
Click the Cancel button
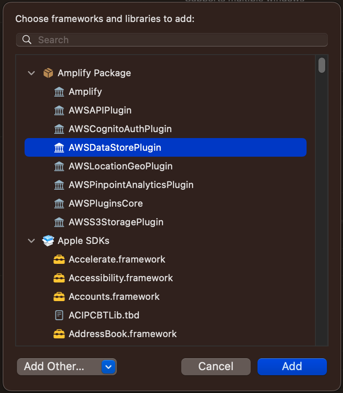[x=216, y=367]
